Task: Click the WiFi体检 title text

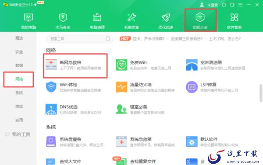Action: pyautogui.click(x=68, y=85)
